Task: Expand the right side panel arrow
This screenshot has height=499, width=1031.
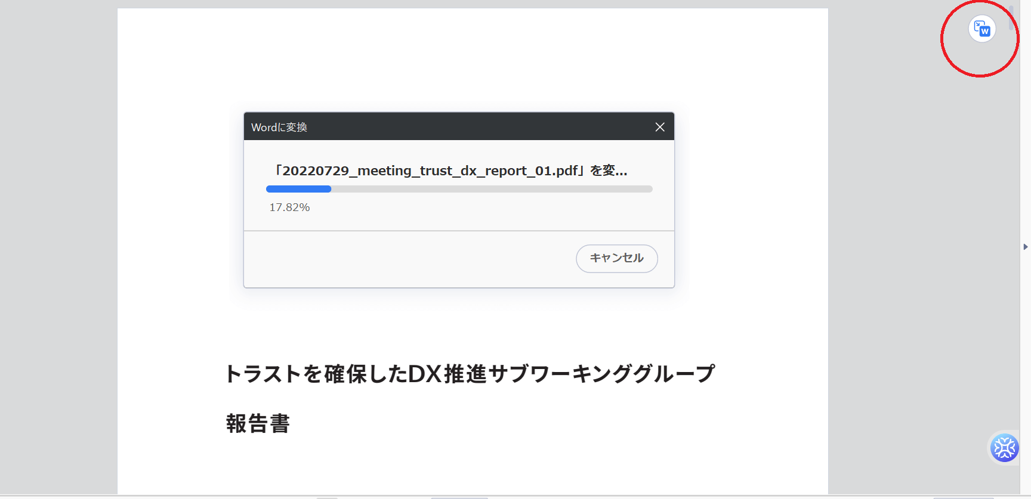Action: tap(1026, 247)
